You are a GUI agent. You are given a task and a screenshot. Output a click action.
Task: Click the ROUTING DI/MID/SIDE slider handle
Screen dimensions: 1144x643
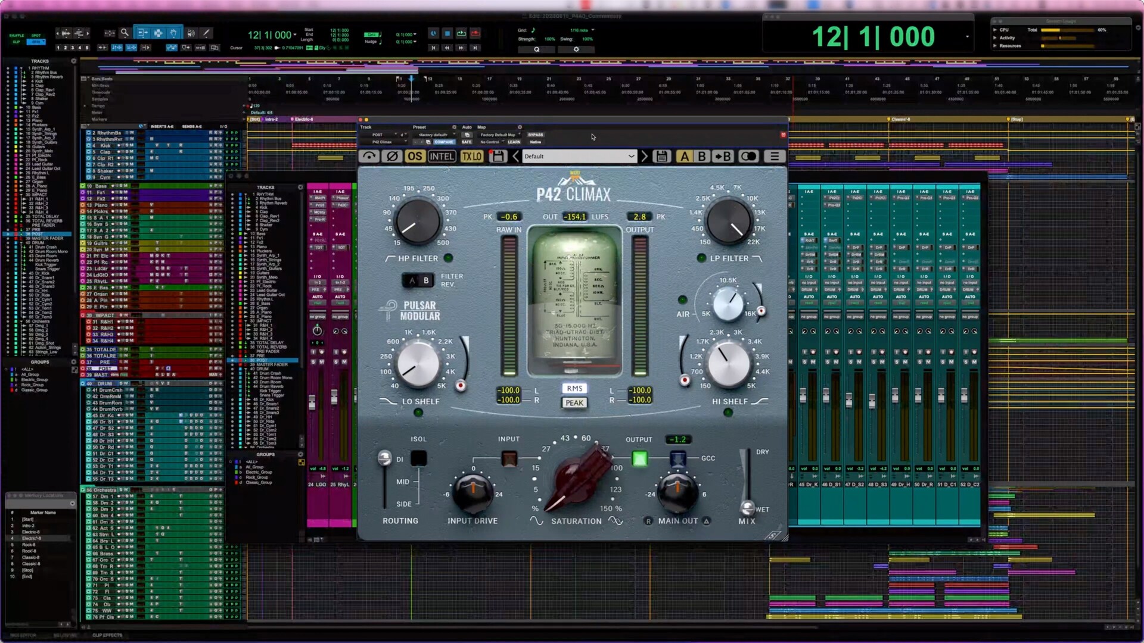pyautogui.click(x=384, y=457)
